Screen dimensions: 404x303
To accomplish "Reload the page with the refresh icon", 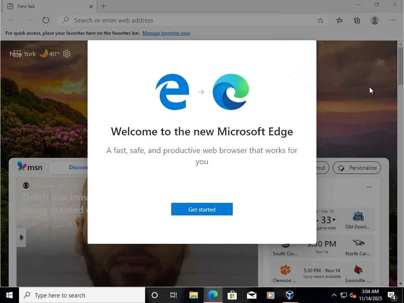I will pyautogui.click(x=46, y=20).
